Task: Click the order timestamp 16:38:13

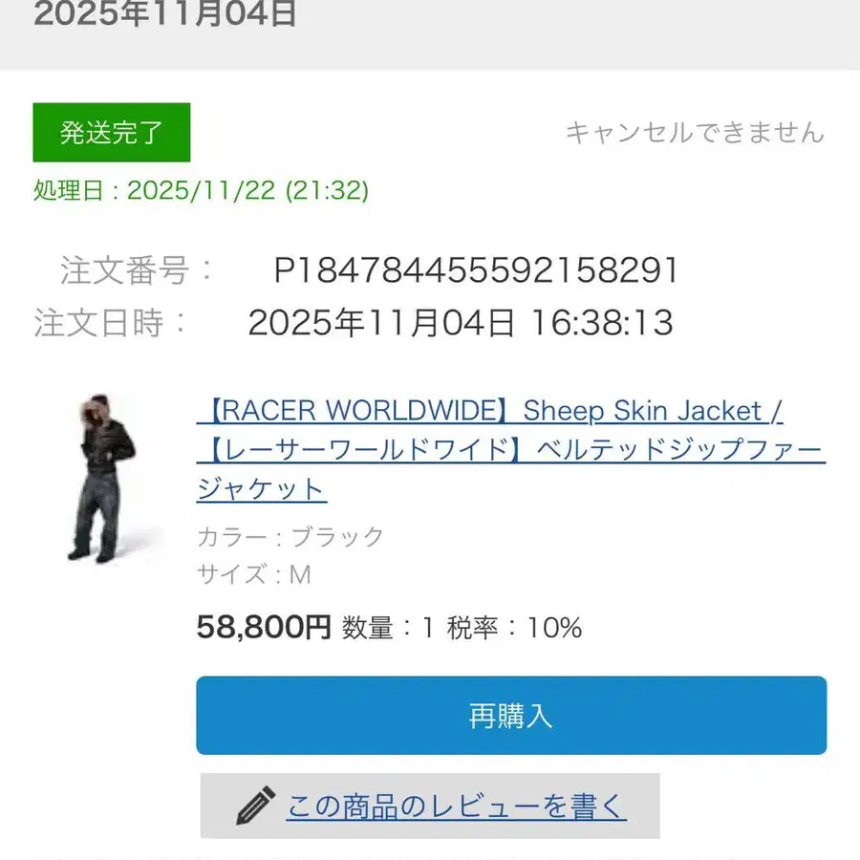Action: [x=602, y=322]
